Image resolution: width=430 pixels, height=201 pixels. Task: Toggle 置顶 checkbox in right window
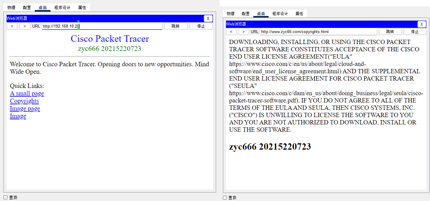(x=225, y=198)
